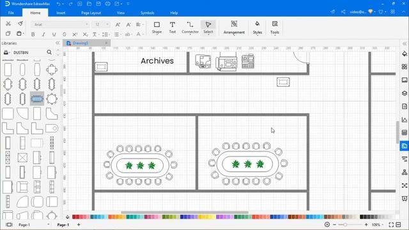Open the Symbols tab
409x230 pixels.
click(148, 13)
